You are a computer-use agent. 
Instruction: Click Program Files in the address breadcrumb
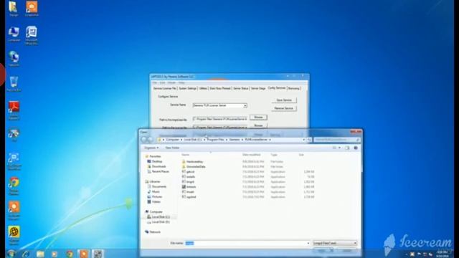pyautogui.click(x=216, y=140)
